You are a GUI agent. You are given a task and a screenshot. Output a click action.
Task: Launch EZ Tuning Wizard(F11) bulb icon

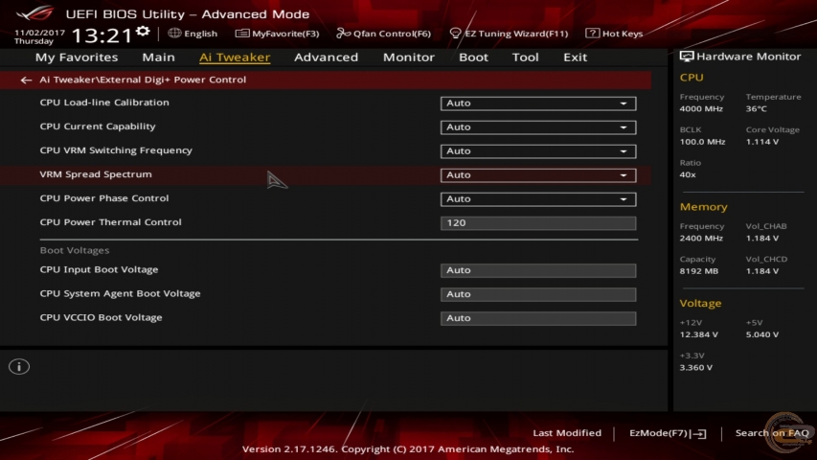456,34
